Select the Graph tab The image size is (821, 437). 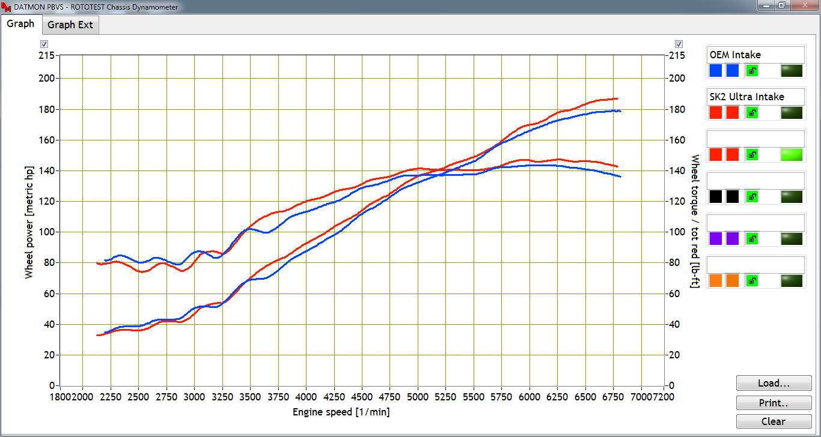pyautogui.click(x=20, y=24)
